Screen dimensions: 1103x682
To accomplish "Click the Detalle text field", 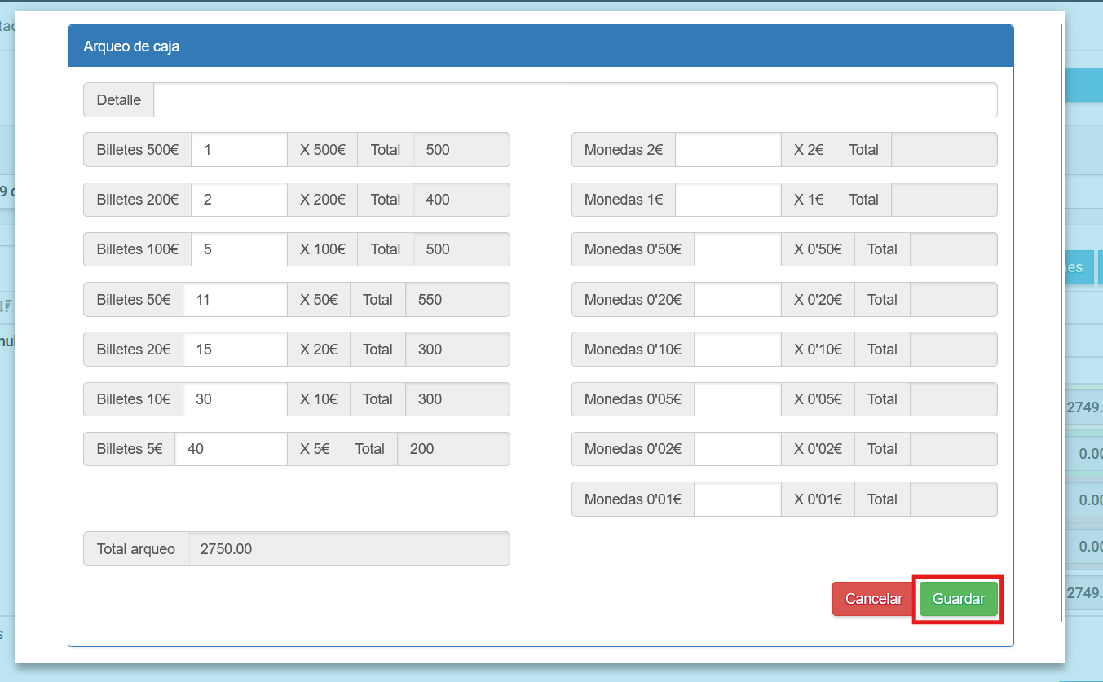I will pos(575,100).
